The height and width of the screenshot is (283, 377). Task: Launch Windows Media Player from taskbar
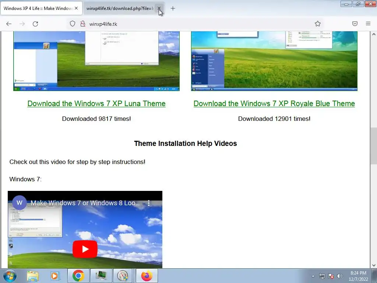[x=55, y=276]
